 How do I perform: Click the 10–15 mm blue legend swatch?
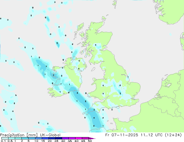(38, 138)
